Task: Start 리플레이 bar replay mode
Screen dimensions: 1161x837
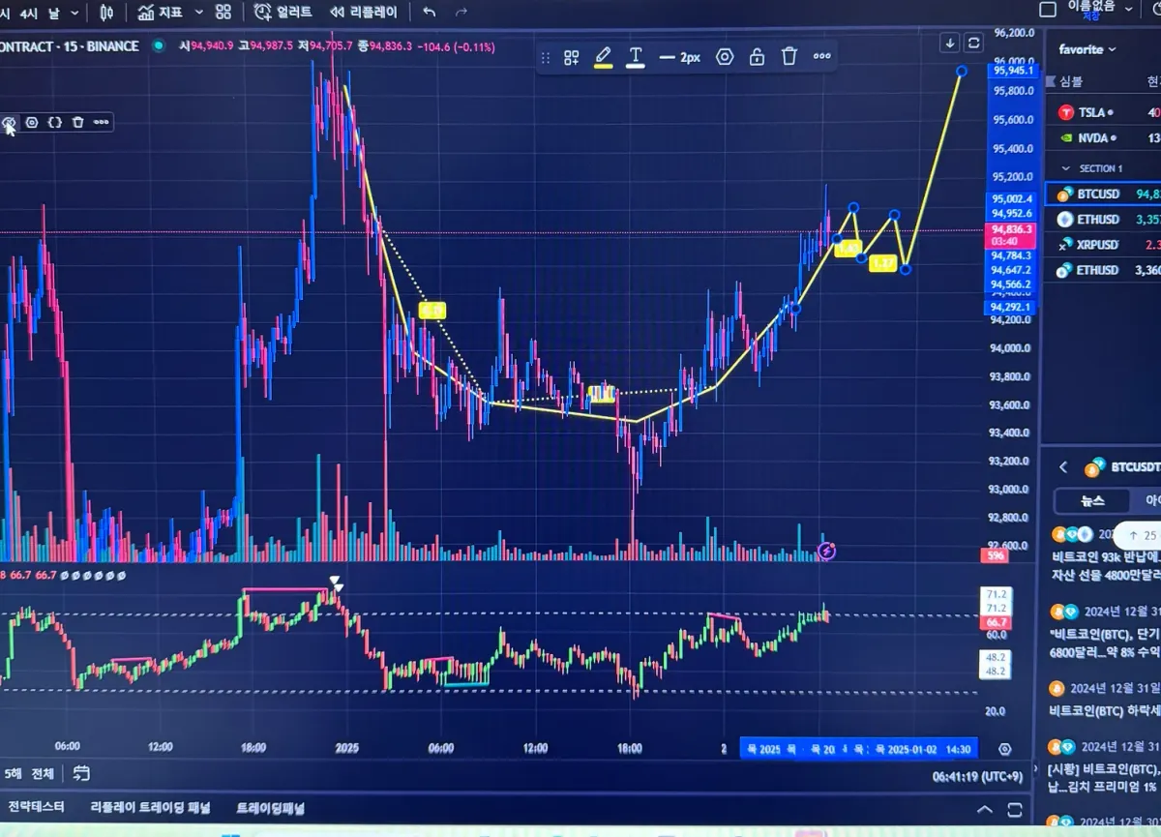Action: (363, 13)
